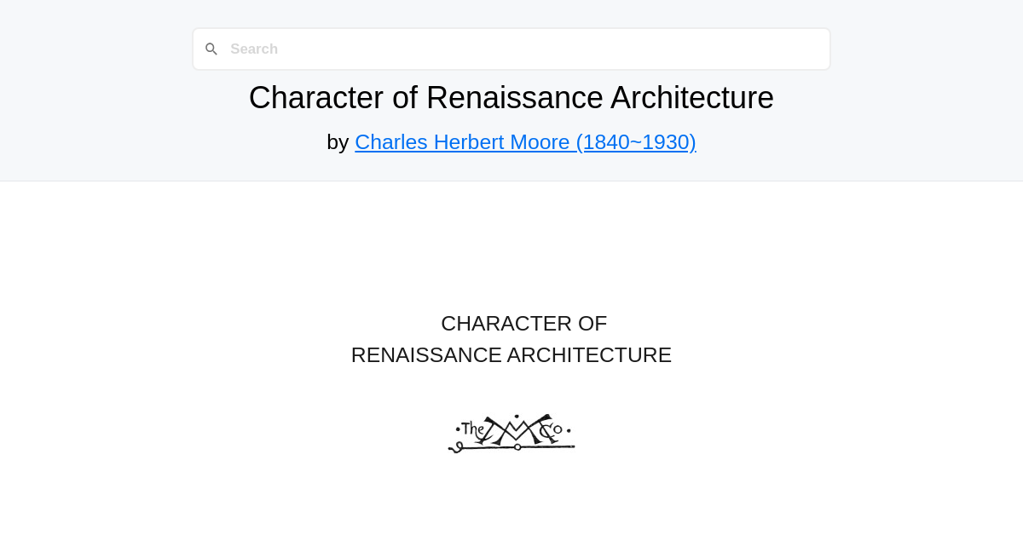Select the RENAISSANCE ARCHITECTURE title line
Screen dimensions: 1023x535
511,354
